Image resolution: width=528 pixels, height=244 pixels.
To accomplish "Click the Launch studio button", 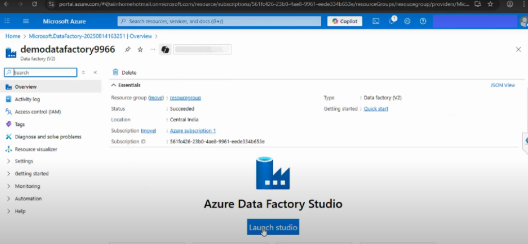I will click(x=273, y=227).
